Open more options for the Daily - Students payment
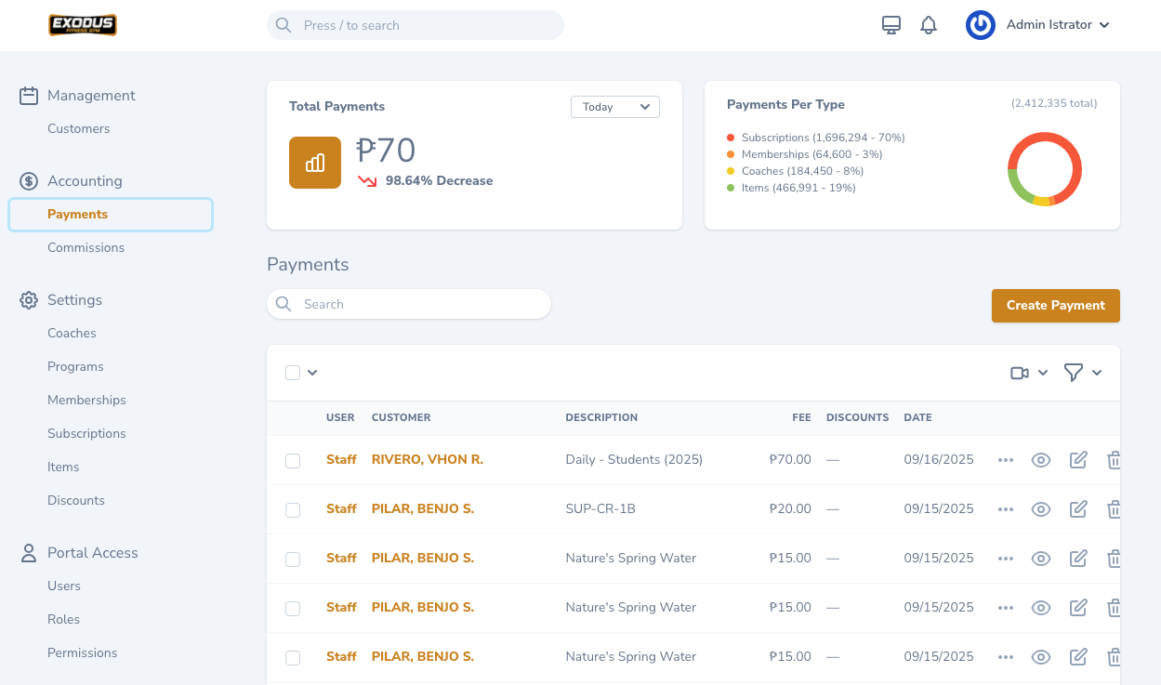 [1005, 460]
